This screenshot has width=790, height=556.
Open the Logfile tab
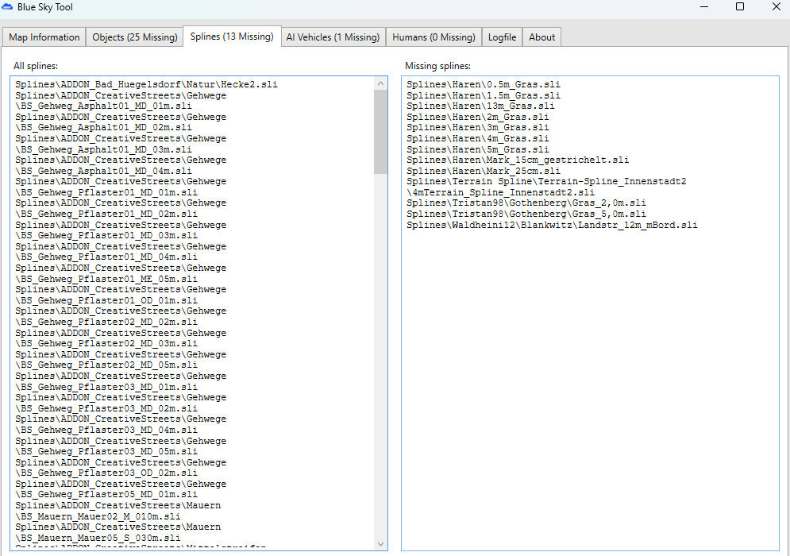(x=502, y=37)
